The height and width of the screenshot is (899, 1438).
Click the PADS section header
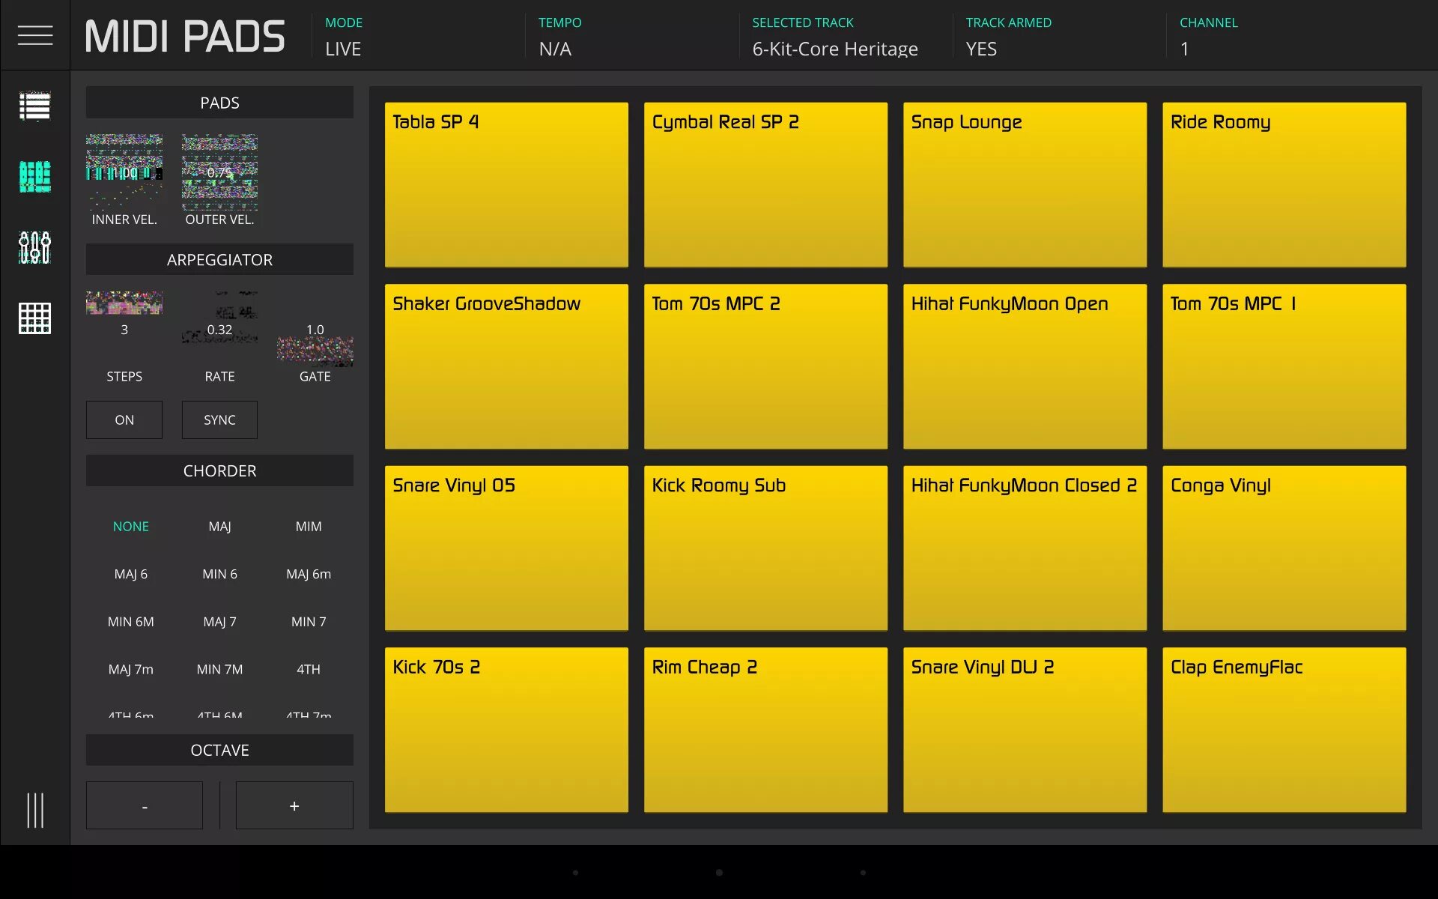coord(219,103)
